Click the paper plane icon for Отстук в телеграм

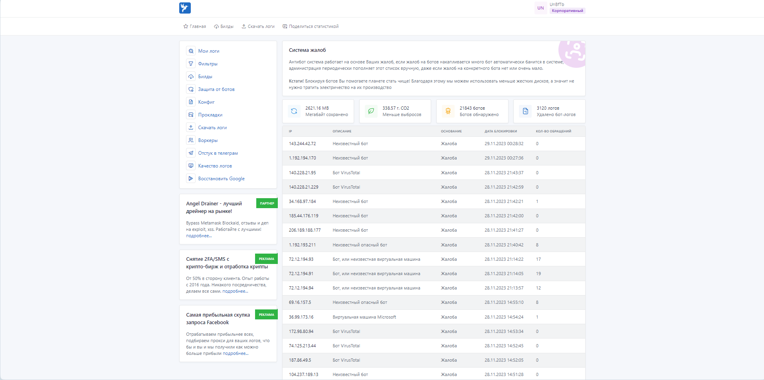tap(191, 153)
